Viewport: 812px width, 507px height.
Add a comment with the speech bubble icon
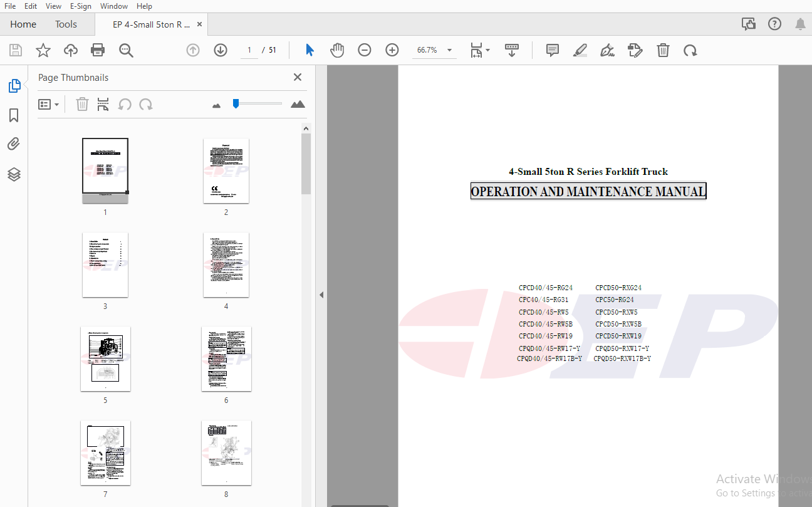click(x=553, y=50)
